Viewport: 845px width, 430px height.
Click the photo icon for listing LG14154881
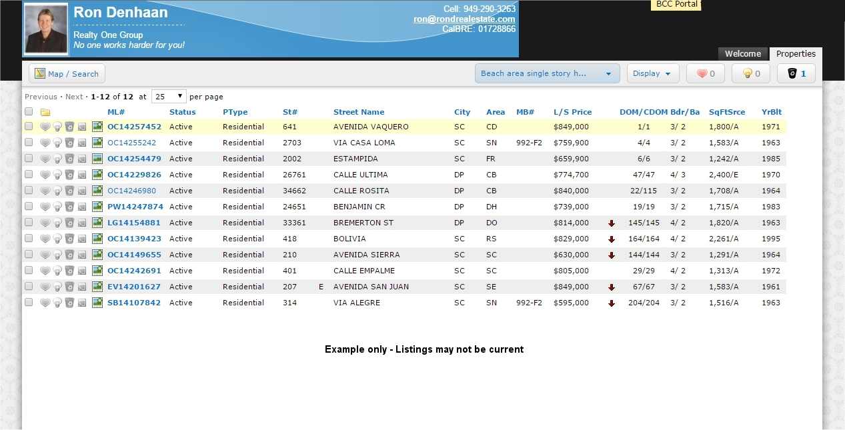(x=97, y=223)
